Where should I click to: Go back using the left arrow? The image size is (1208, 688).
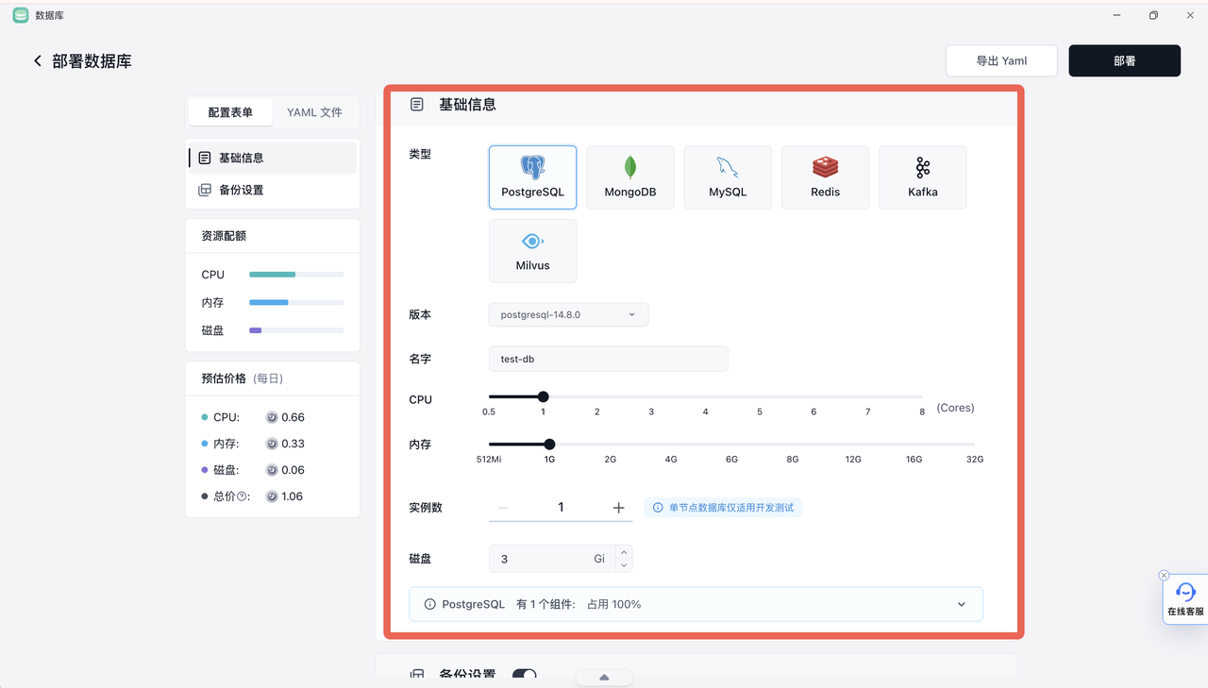[38, 61]
